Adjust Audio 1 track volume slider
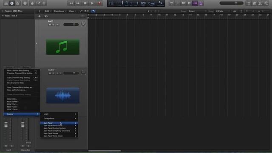The height and width of the screenshot is (153, 272). pyautogui.click(x=71, y=73)
